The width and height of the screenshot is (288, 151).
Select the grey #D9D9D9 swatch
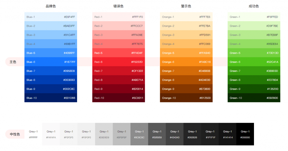click(x=104, y=134)
